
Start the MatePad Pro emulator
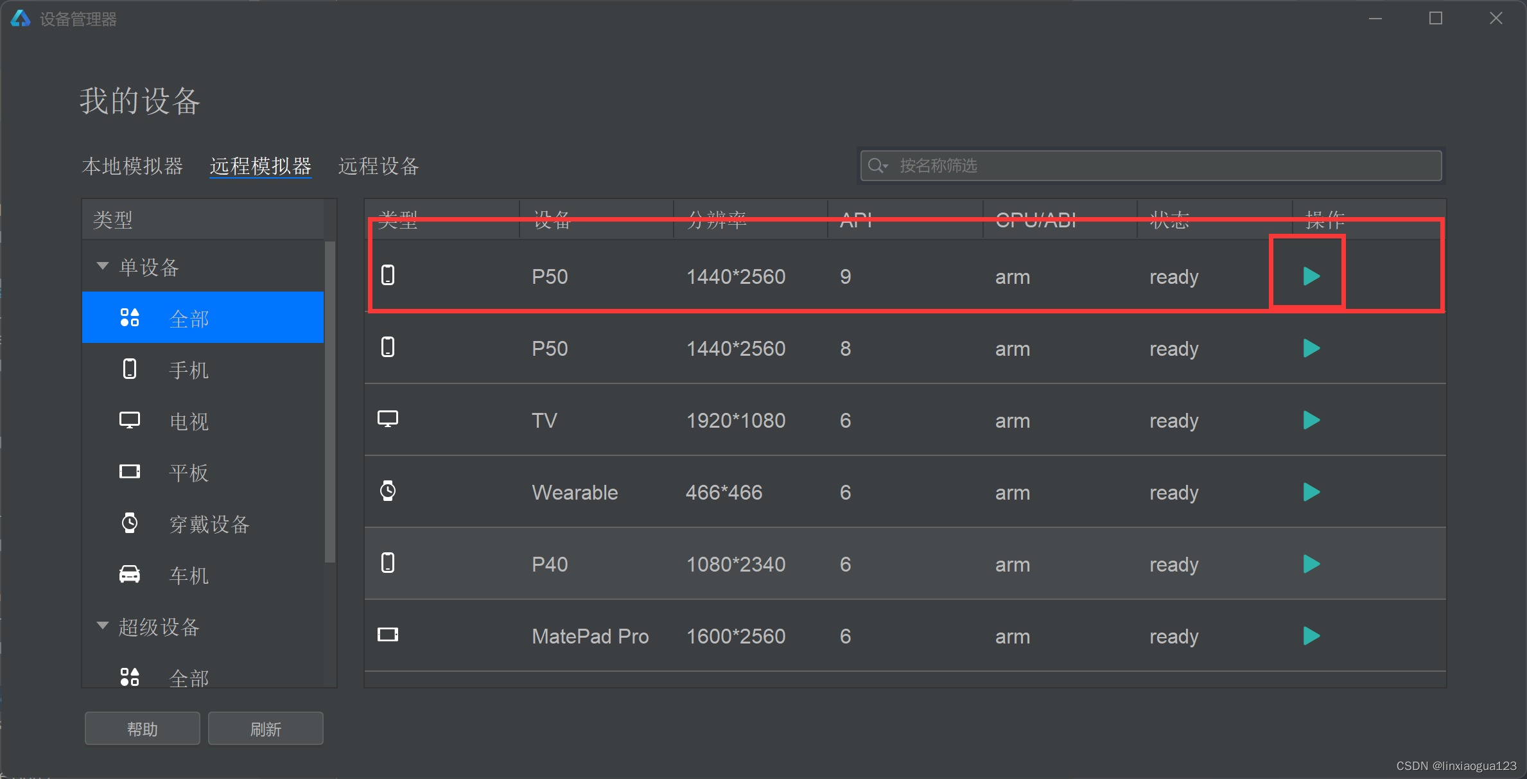1311,636
